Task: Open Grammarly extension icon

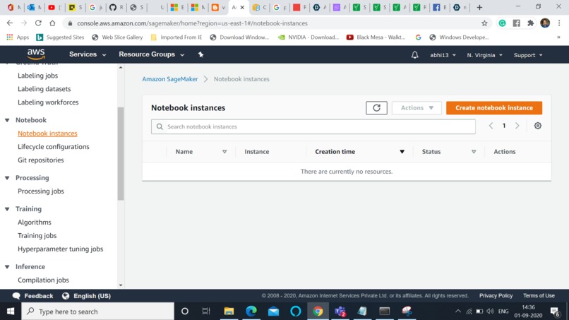Action: tap(502, 23)
